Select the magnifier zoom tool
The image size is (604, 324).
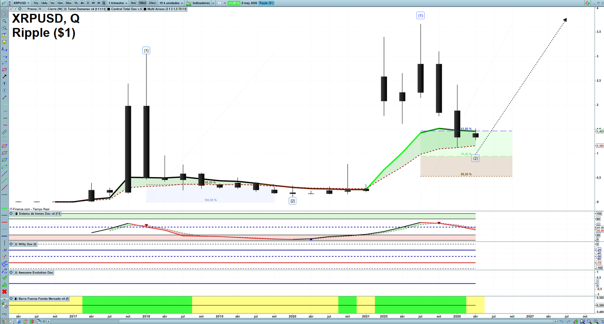[5, 21]
